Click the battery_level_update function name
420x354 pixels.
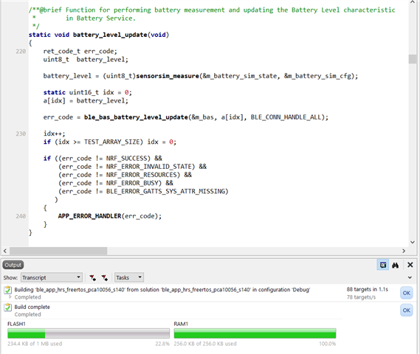pos(110,35)
